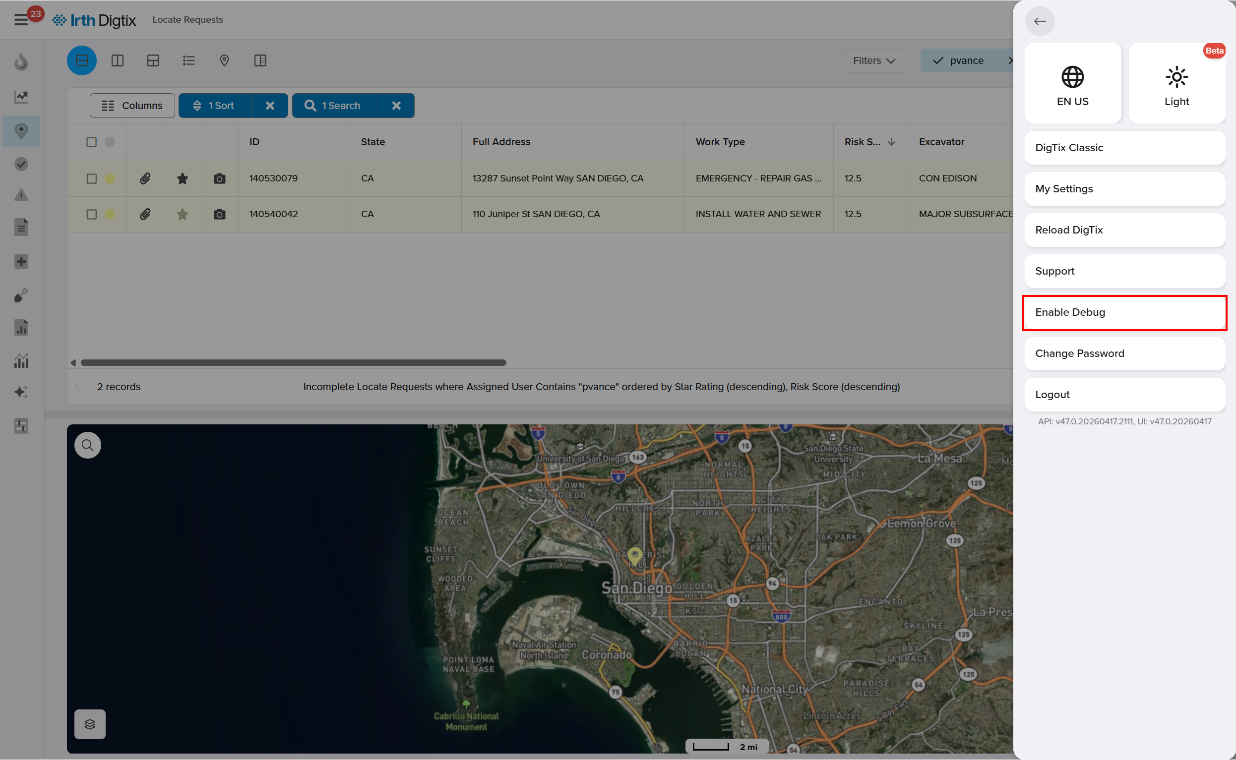Select Enable Debug menu item
The height and width of the screenshot is (760, 1236).
(1124, 312)
